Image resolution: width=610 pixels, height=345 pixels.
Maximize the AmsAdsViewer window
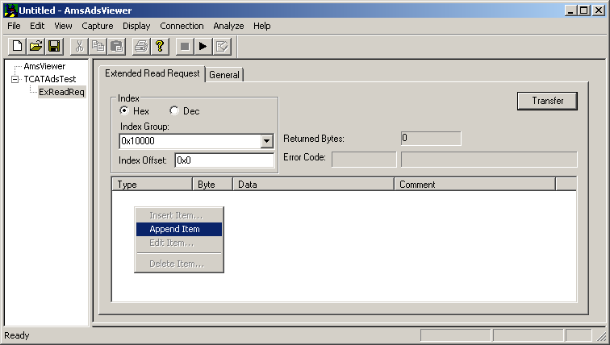[584, 10]
